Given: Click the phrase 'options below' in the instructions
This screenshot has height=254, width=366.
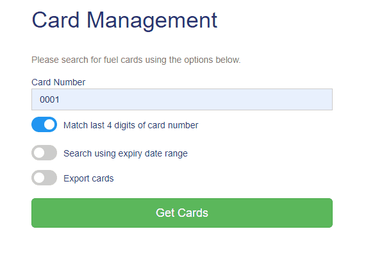Looking at the screenshot, I should (212, 60).
